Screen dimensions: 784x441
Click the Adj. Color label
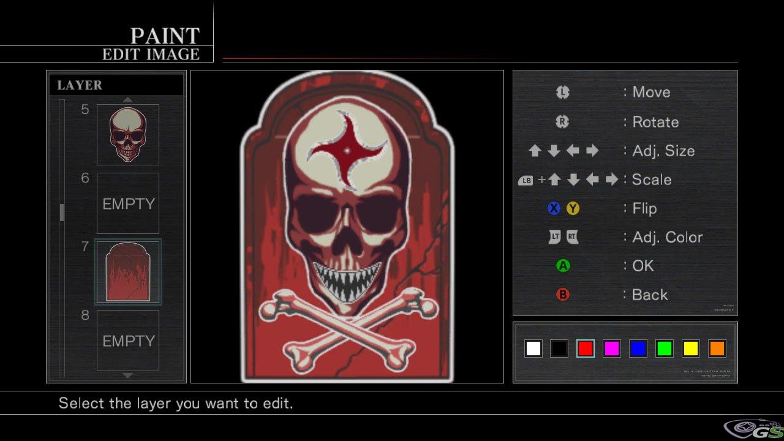(668, 238)
